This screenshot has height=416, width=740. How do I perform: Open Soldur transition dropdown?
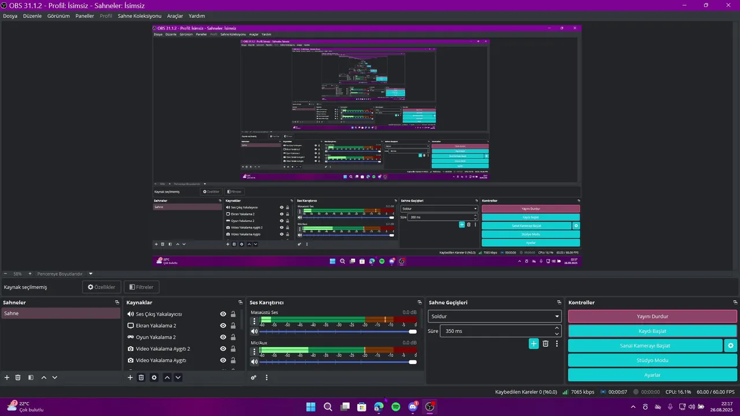495,317
